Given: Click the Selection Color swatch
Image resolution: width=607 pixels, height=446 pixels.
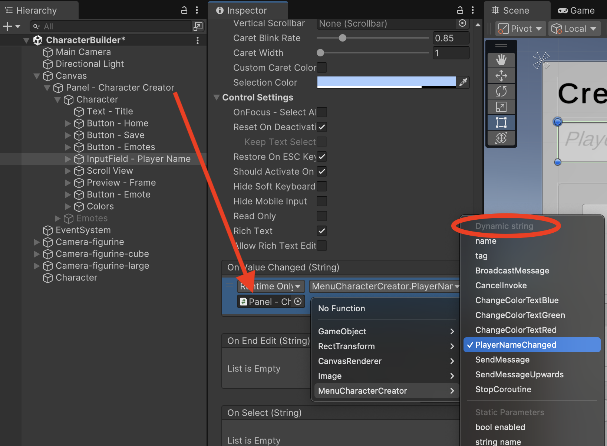Looking at the screenshot, I should click(x=386, y=82).
